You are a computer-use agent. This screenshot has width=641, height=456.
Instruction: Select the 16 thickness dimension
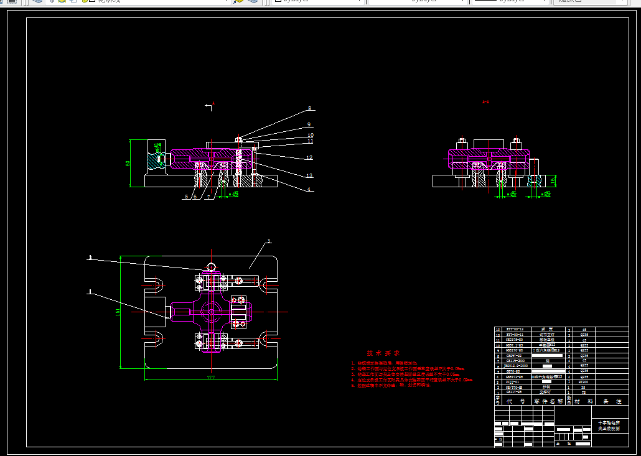(553, 180)
